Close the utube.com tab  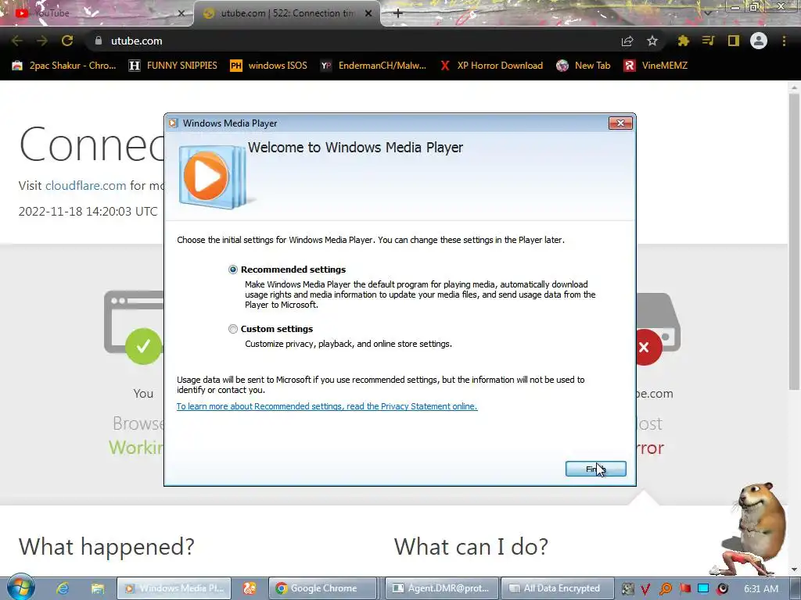(368, 13)
